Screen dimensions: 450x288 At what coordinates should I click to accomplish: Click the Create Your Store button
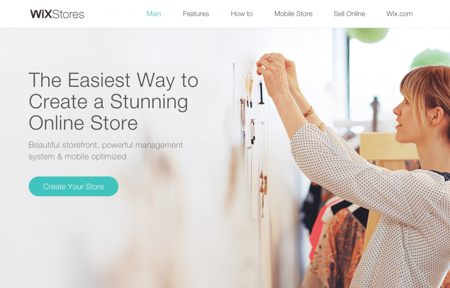(73, 186)
